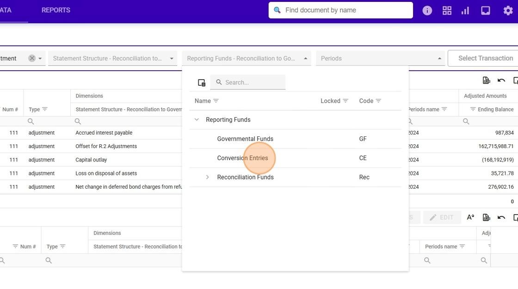This screenshot has width=518, height=289.
Task: Open the statement dropdown arrow beside X
Action: [40, 58]
